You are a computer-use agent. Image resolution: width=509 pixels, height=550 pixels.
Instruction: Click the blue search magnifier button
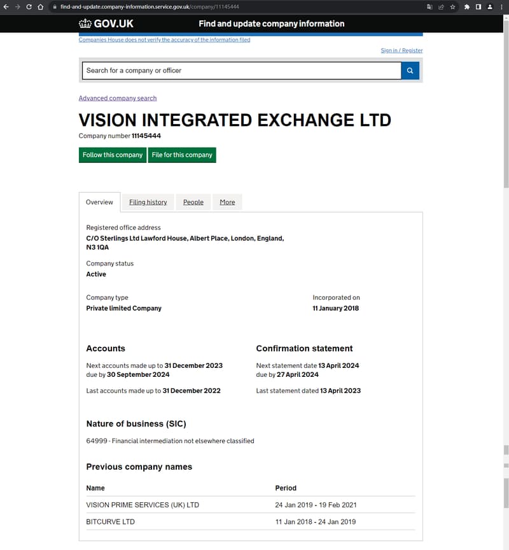pyautogui.click(x=410, y=71)
